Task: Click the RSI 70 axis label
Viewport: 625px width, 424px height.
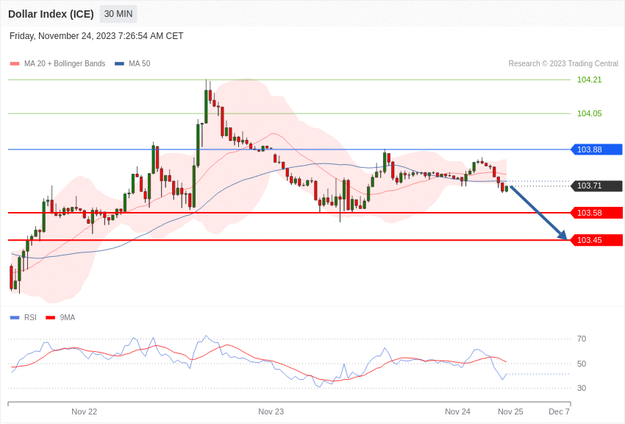Action: 582,339
